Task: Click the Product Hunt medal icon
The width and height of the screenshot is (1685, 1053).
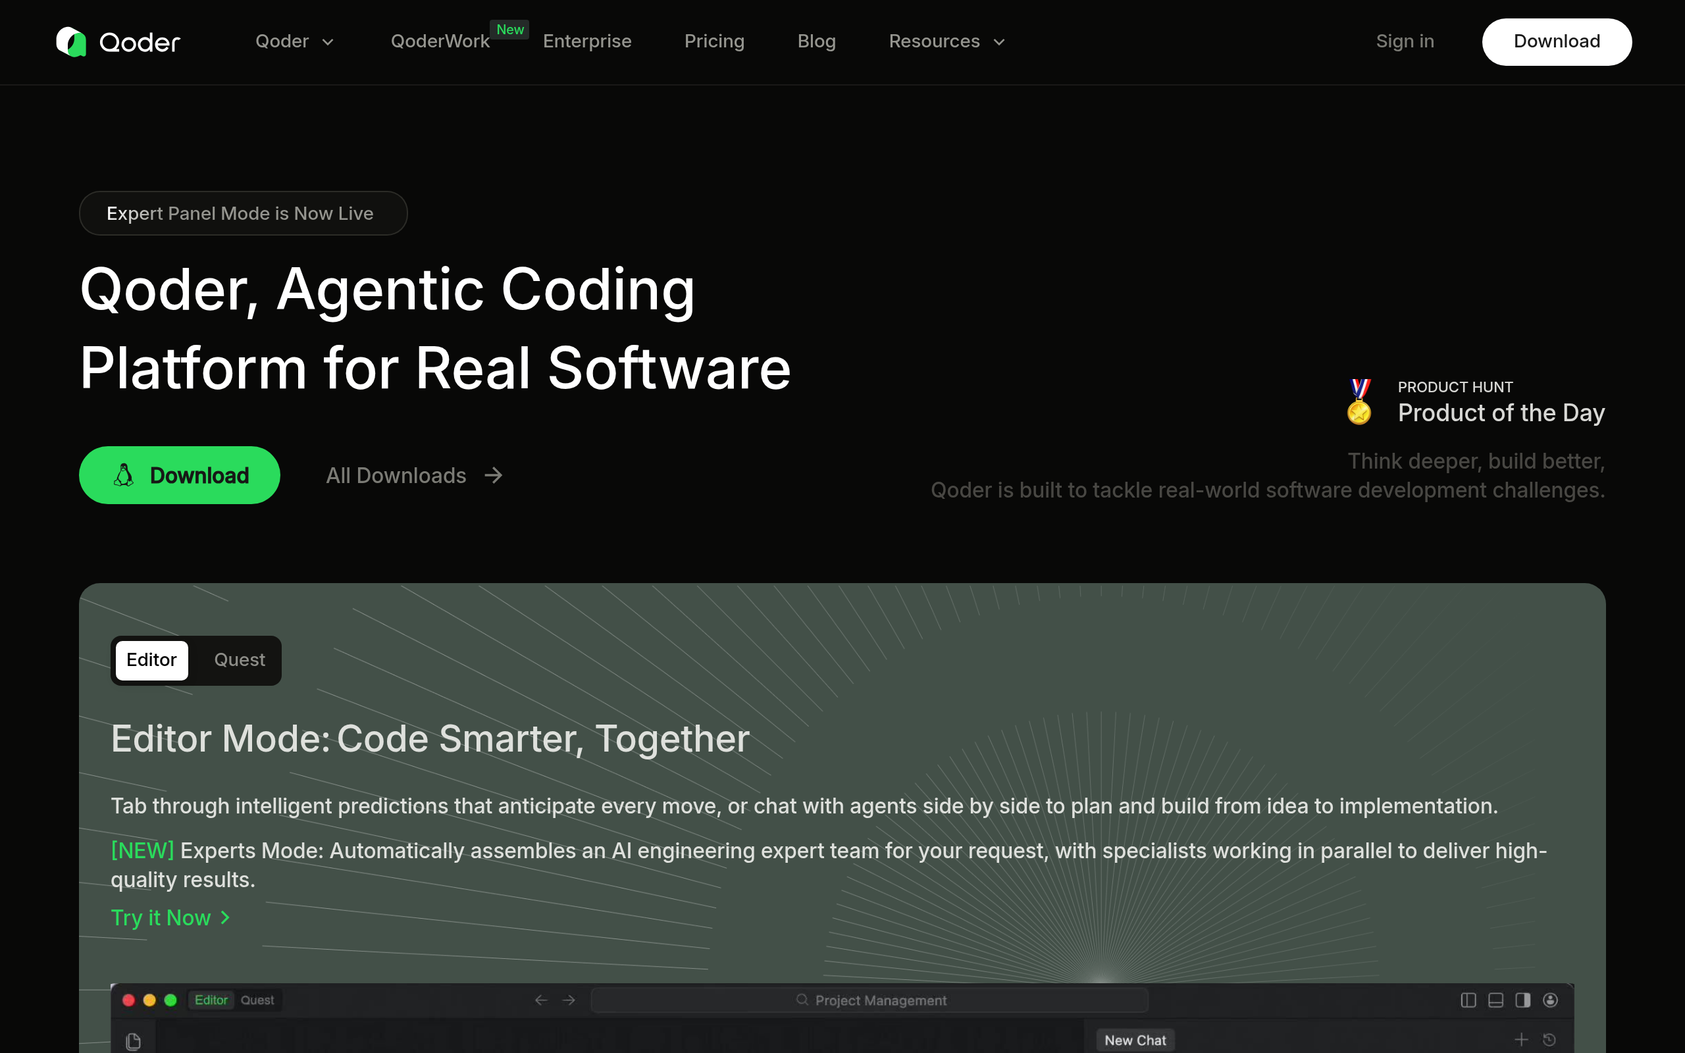Action: click(1359, 402)
